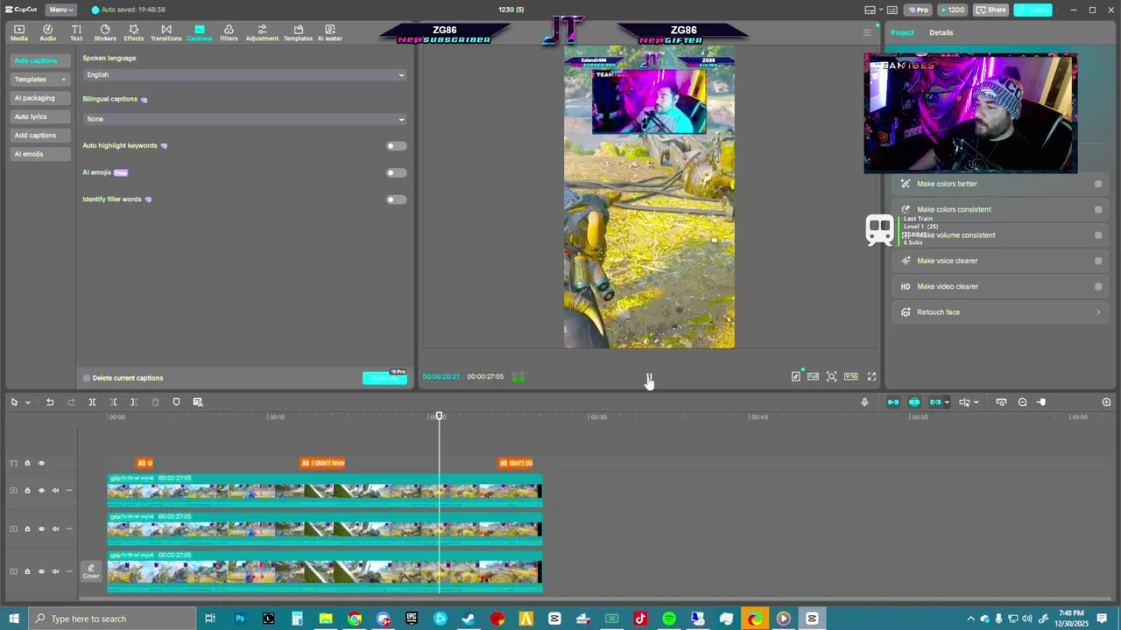Open Chrome from the Windows taskbar
Image resolution: width=1121 pixels, height=630 pixels.
pos(355,619)
